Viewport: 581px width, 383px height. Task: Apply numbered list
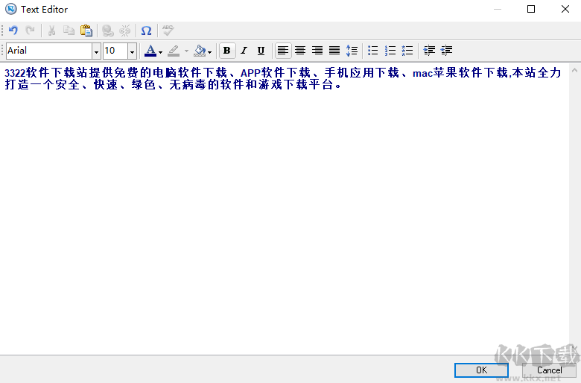pyautogui.click(x=390, y=51)
